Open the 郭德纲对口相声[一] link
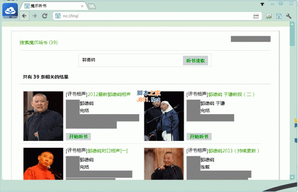The image size is (298, 192). (x=108, y=151)
